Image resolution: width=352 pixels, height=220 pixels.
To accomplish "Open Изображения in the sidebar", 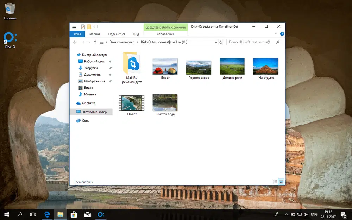I will pyautogui.click(x=92, y=81).
